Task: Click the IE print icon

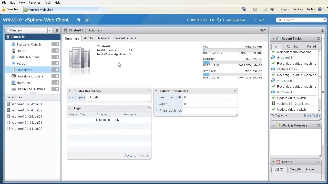Action: (272, 9)
